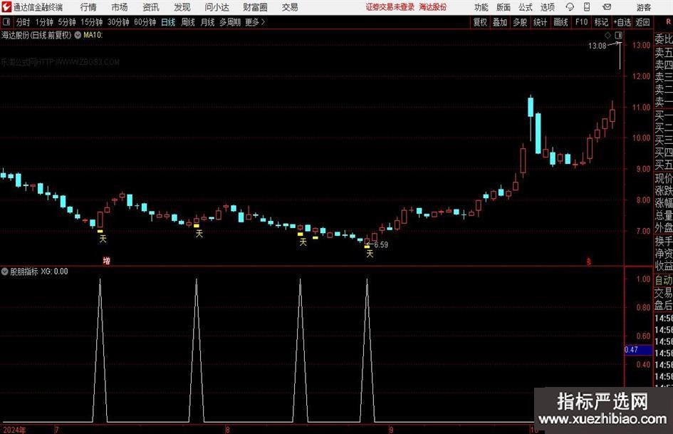673x434 pixels.
Task: Click the 6.59 low price label
Action: (381, 245)
